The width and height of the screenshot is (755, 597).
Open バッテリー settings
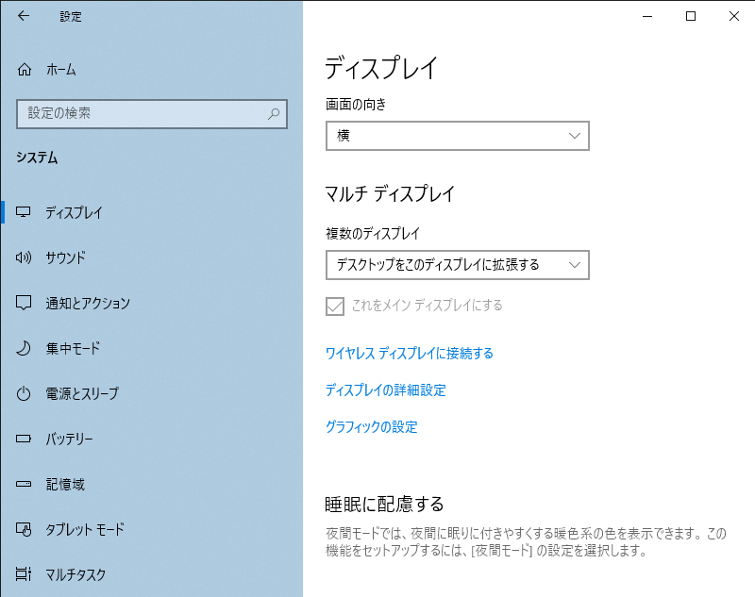[152, 439]
